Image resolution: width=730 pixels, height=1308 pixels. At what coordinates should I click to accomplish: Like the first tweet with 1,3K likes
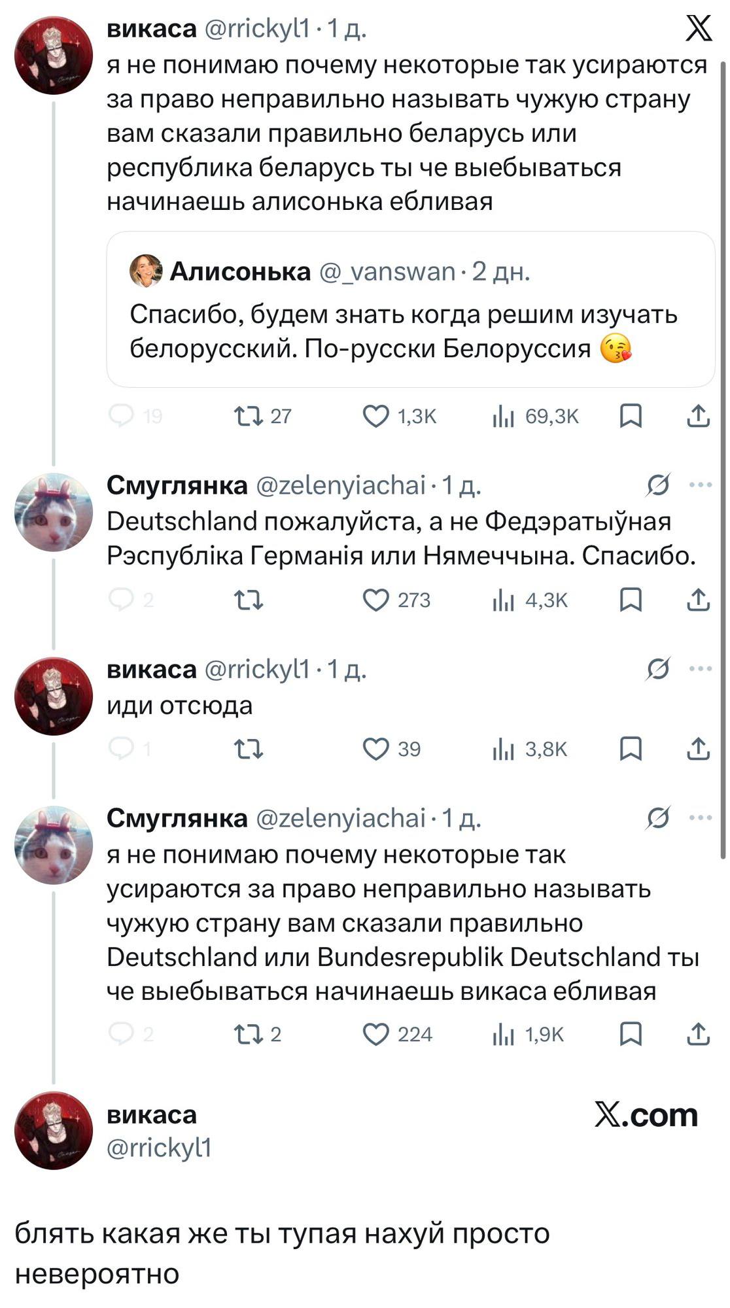[376, 417]
